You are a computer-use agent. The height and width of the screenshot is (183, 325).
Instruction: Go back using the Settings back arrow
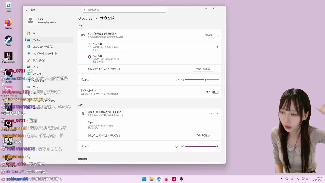click(27, 10)
